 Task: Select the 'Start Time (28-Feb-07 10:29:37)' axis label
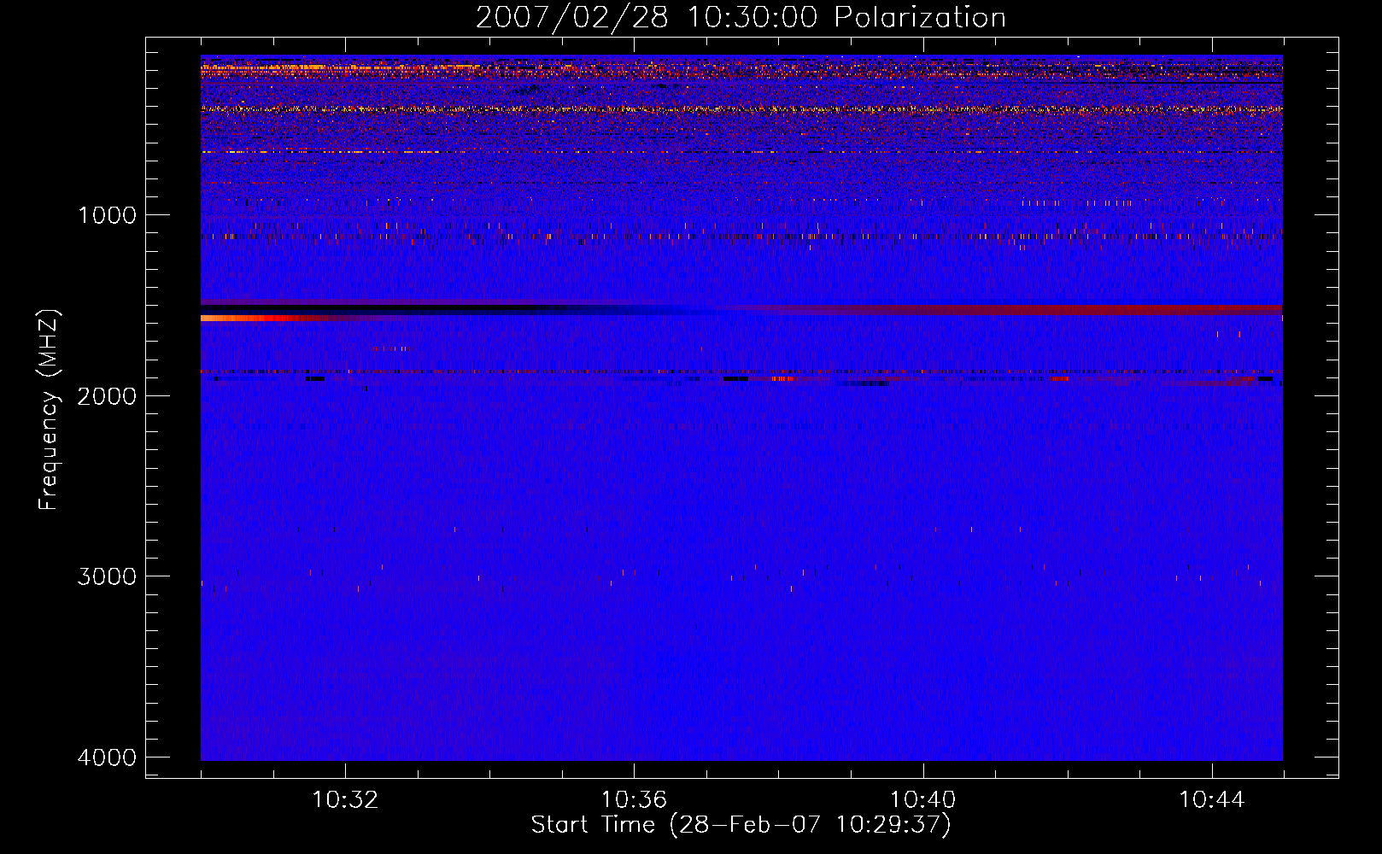(741, 825)
